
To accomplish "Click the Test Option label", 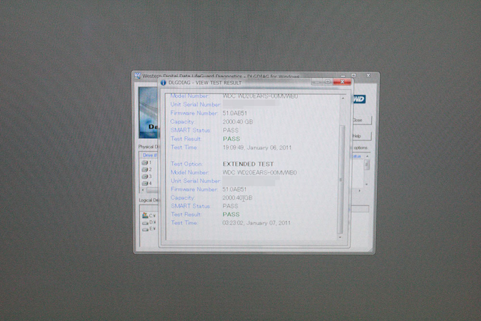I will pos(186,164).
